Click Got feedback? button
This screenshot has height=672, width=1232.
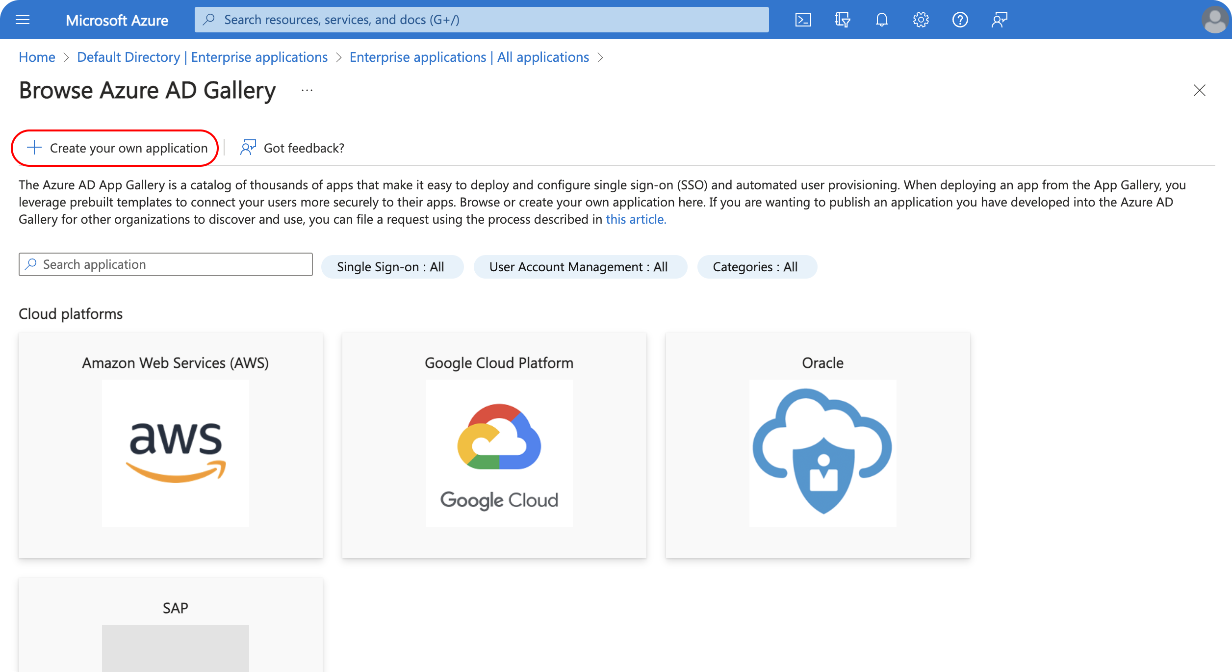point(293,148)
